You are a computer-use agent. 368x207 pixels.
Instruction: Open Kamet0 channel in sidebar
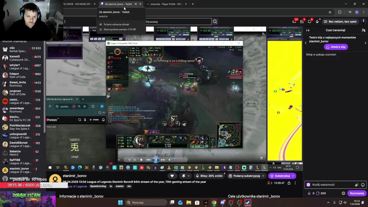point(22,58)
